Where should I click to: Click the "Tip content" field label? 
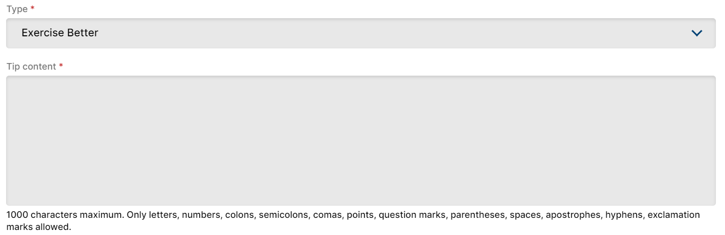pyautogui.click(x=31, y=67)
